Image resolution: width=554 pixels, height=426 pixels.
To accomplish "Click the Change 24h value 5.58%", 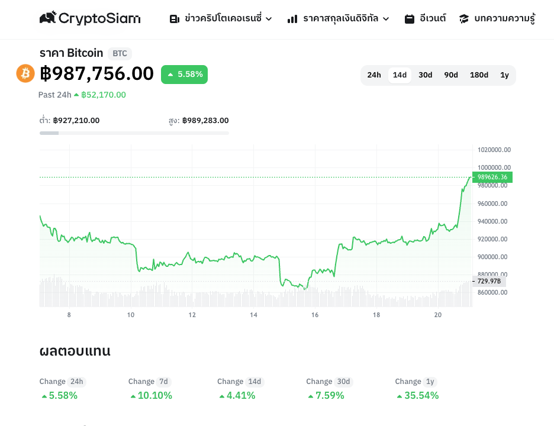I will click(x=63, y=396).
